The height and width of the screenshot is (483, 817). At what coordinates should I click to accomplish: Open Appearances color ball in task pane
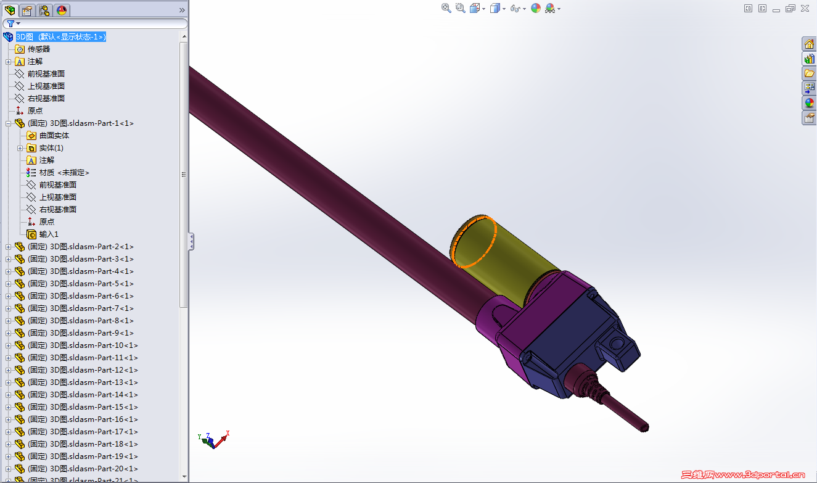tap(809, 103)
